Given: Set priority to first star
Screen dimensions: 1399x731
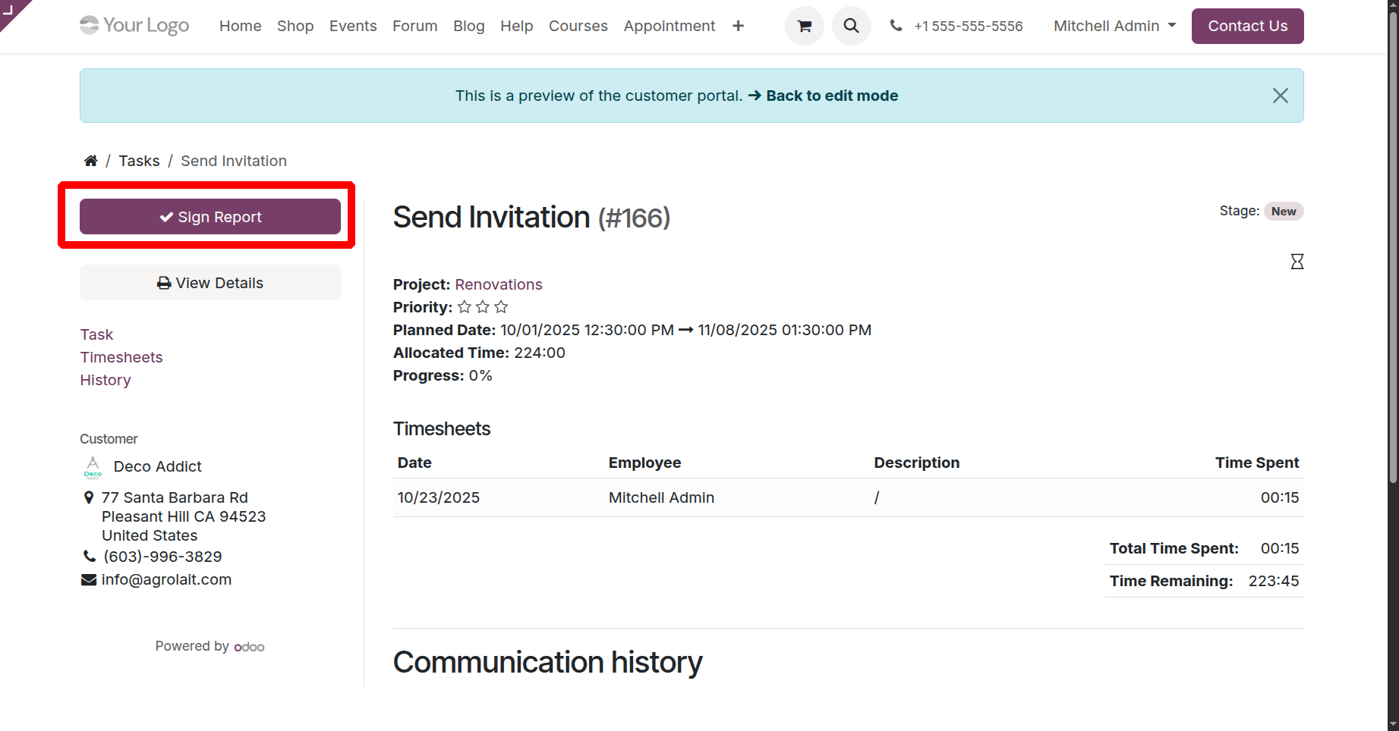Looking at the screenshot, I should [465, 307].
